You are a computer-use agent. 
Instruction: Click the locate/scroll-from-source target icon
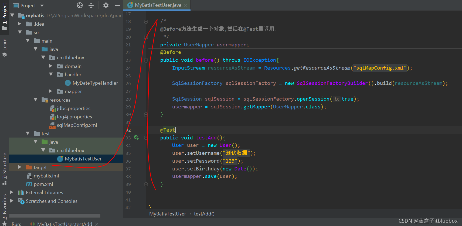(x=80, y=5)
